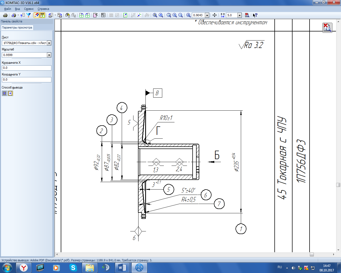
Task: Click the four-pane page grid icon
Action: tap(103, 15)
